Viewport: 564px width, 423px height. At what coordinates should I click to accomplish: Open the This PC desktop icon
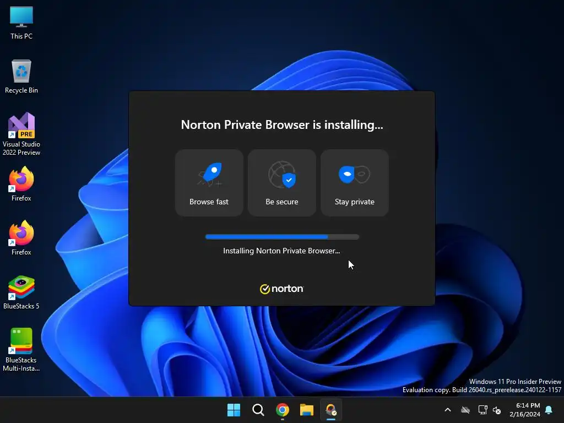coord(21,23)
